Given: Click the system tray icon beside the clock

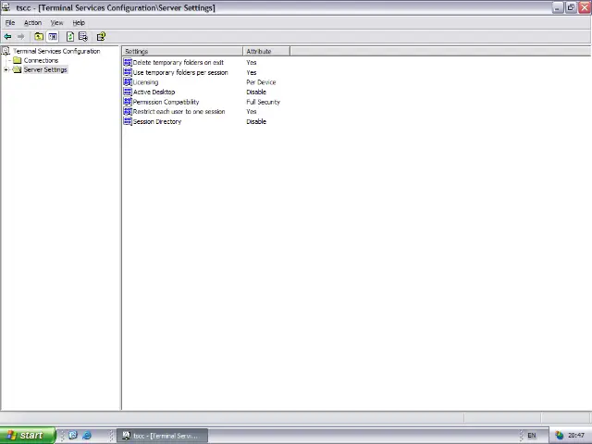Looking at the screenshot, I should [x=559, y=436].
